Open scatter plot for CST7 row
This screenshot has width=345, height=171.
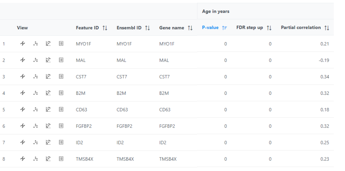48,76
